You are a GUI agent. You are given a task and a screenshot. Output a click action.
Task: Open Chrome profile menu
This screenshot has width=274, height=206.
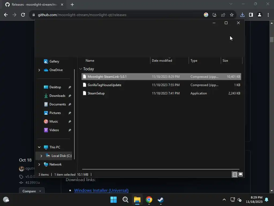[x=260, y=15]
